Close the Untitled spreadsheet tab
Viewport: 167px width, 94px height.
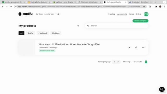pos(24,2)
